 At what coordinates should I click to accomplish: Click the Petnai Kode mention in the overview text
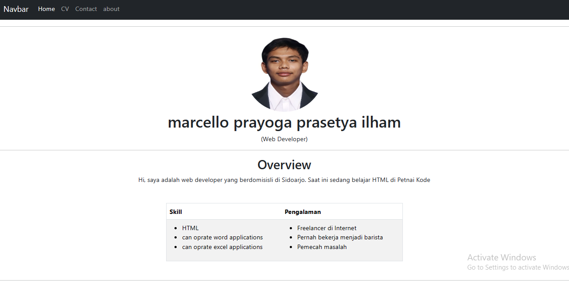[x=415, y=180]
